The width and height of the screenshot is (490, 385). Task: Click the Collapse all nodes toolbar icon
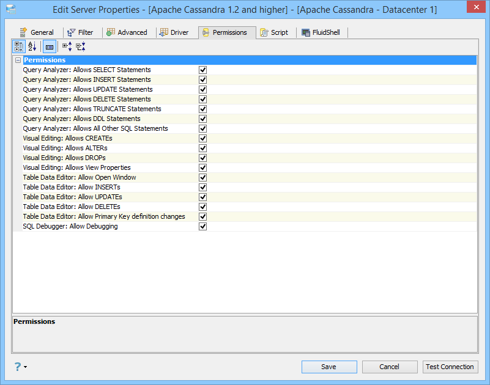(x=81, y=47)
